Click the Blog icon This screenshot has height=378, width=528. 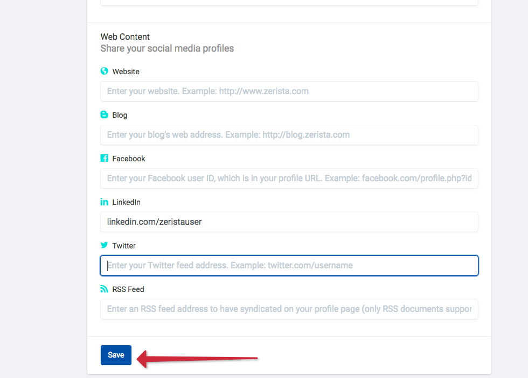[104, 115]
